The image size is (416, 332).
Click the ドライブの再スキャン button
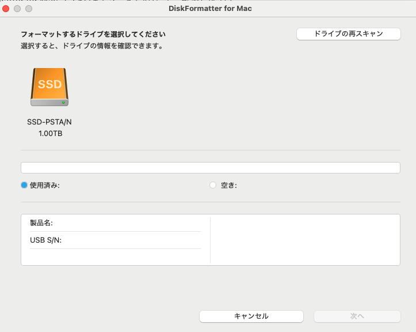click(x=348, y=34)
